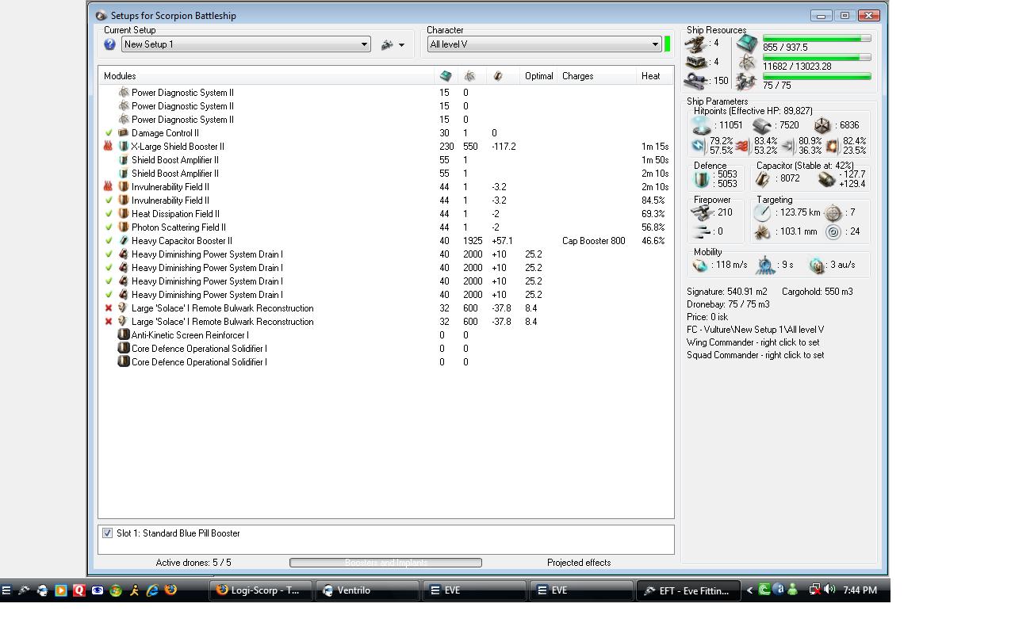Click the explosive resistance icon beside 82.4%
Image resolution: width=1015 pixels, height=634 pixels.
click(832, 146)
